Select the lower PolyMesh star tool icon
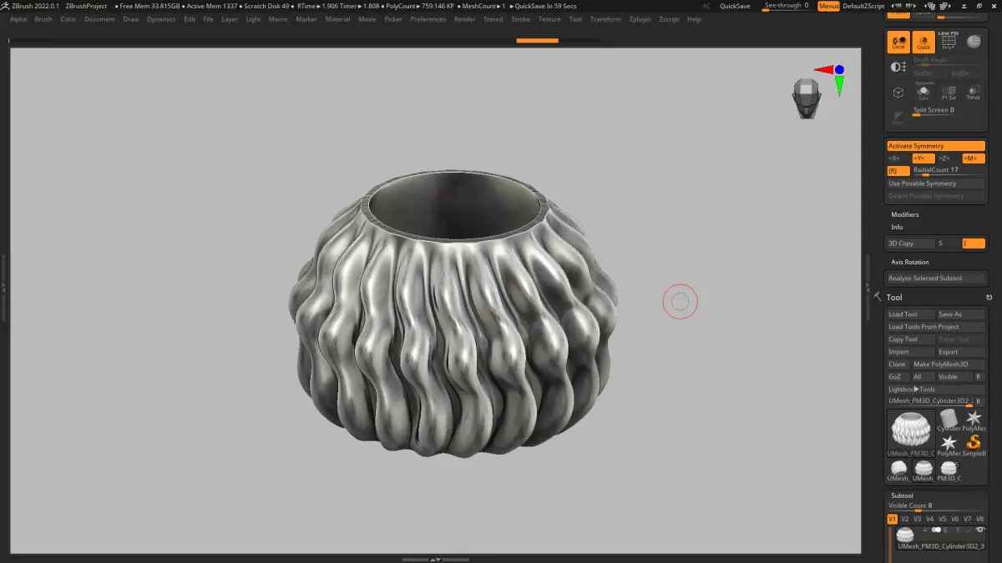 click(x=949, y=445)
